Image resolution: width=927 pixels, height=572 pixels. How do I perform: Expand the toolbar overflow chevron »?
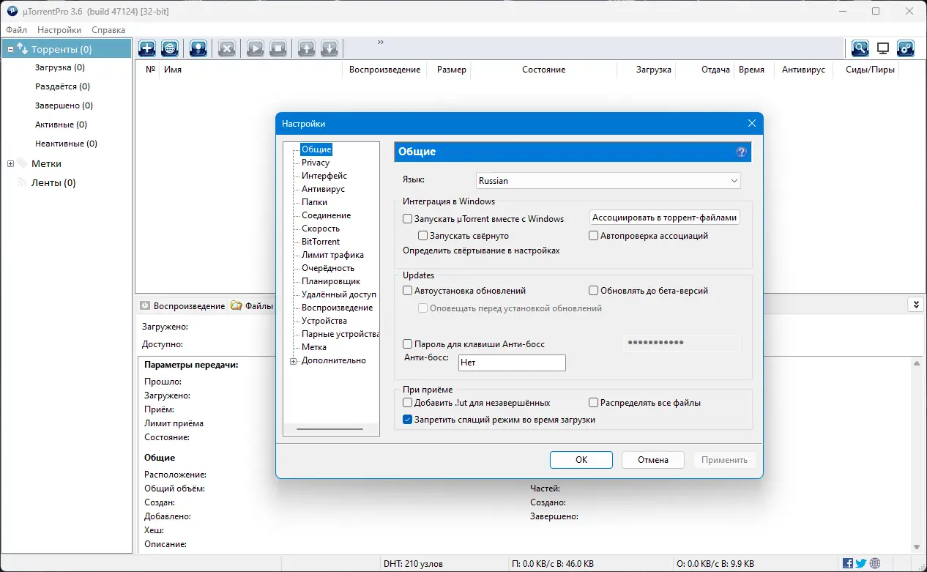click(x=380, y=42)
